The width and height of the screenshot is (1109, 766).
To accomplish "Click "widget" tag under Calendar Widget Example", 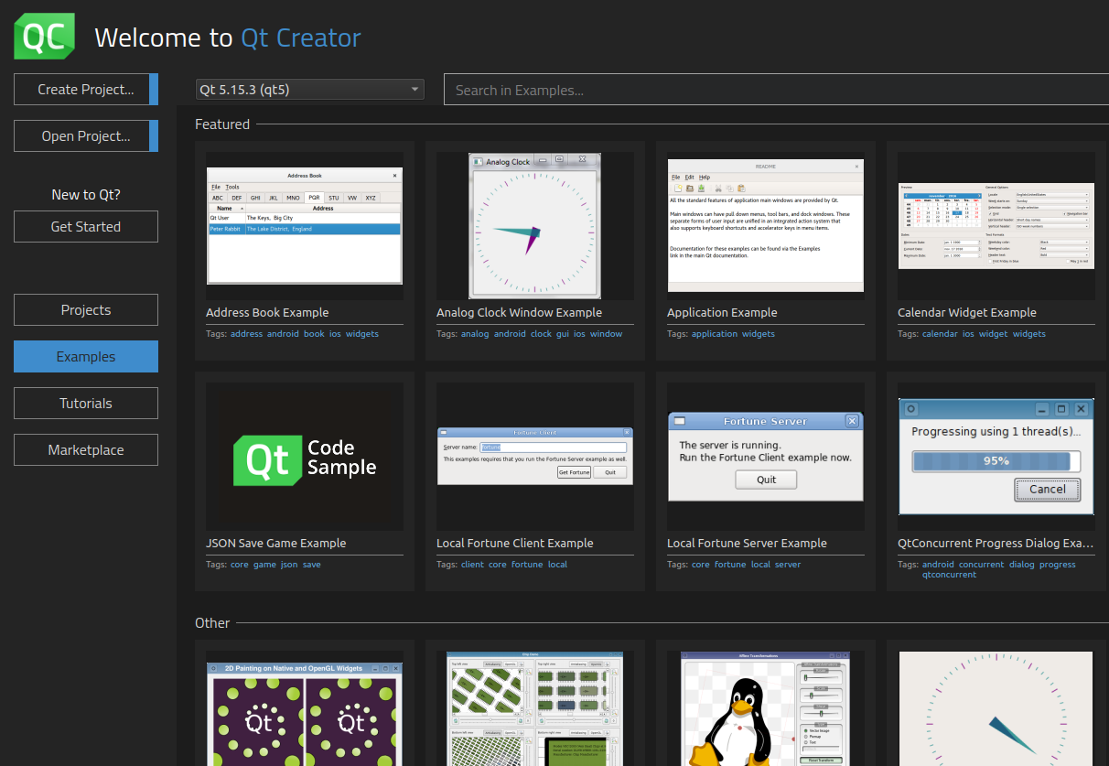I will tap(994, 334).
